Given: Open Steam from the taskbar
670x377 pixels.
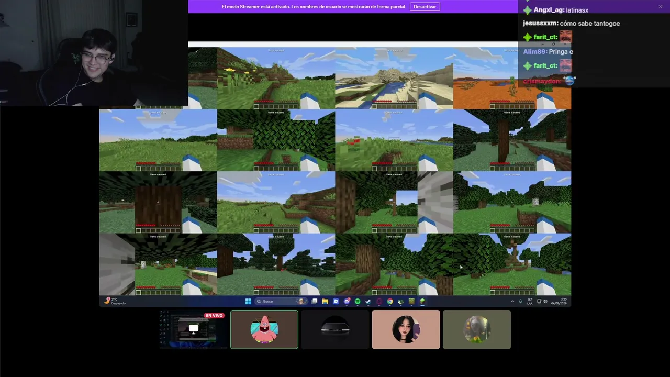Looking at the screenshot, I should (368, 301).
